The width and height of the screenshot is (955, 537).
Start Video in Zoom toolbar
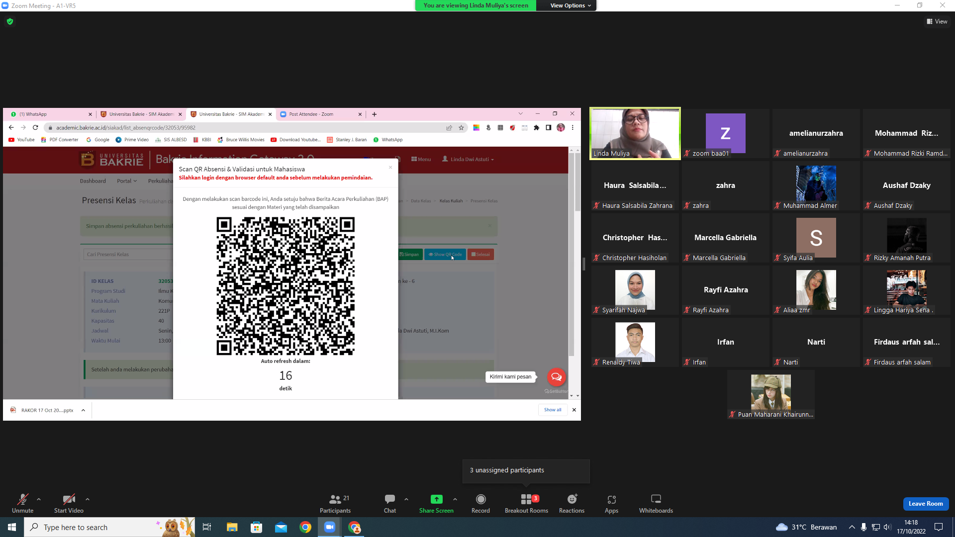[x=69, y=503]
